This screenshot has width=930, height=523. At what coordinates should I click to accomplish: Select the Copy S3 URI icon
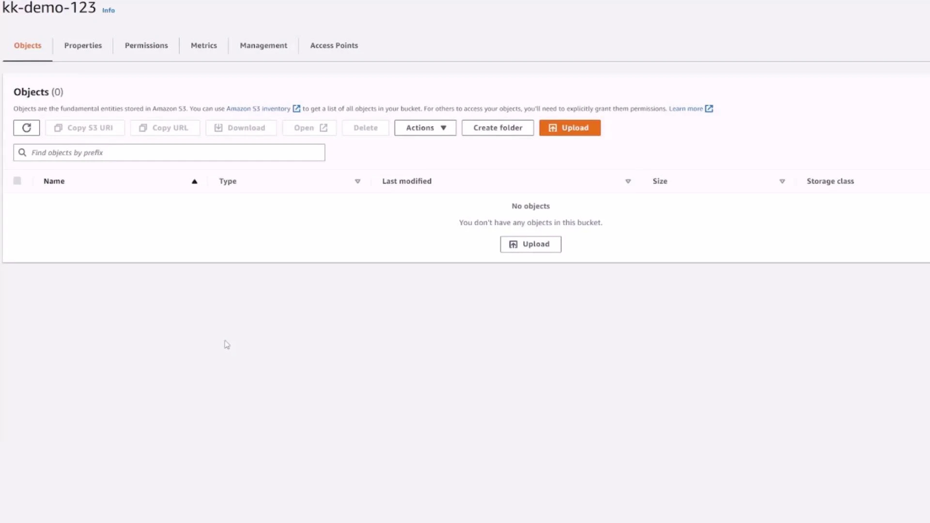point(58,127)
